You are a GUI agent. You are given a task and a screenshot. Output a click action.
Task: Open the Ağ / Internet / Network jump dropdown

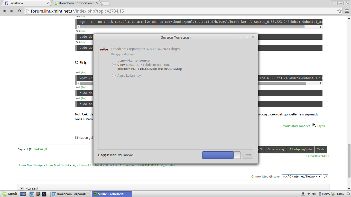[x=302, y=176]
